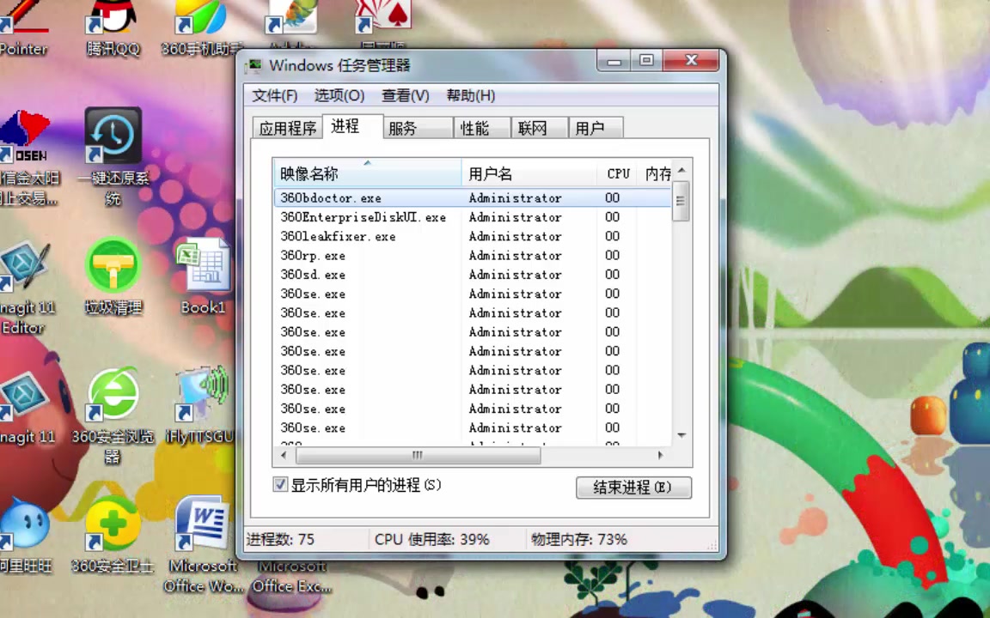Click the vertical scrollbar down arrow
990x618 pixels.
pos(681,435)
